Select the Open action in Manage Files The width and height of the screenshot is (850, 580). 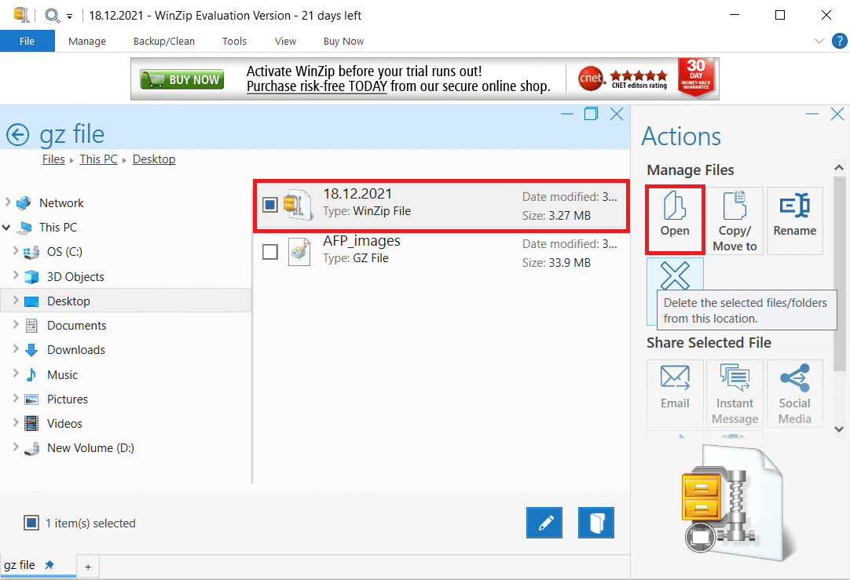pyautogui.click(x=675, y=220)
